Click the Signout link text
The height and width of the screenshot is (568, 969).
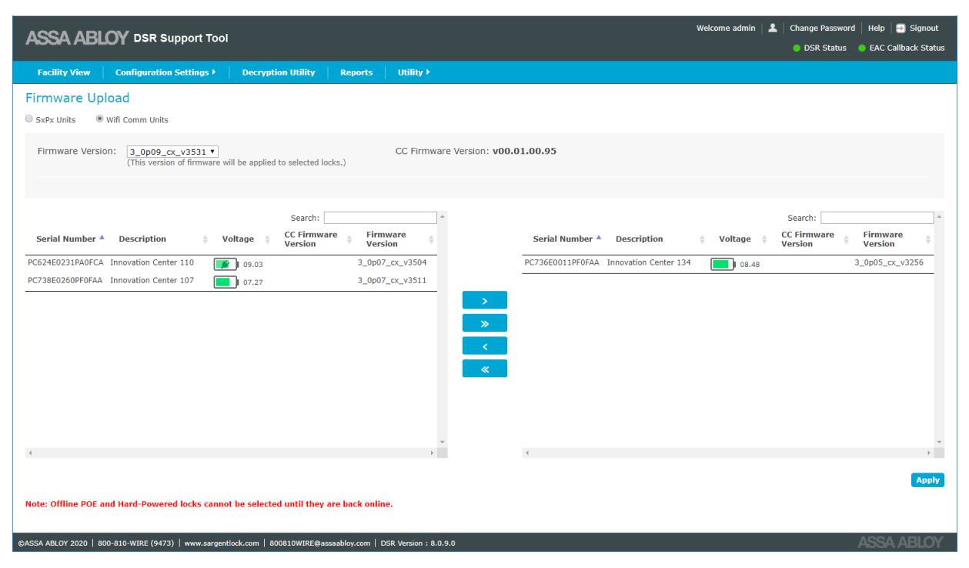pos(923,28)
